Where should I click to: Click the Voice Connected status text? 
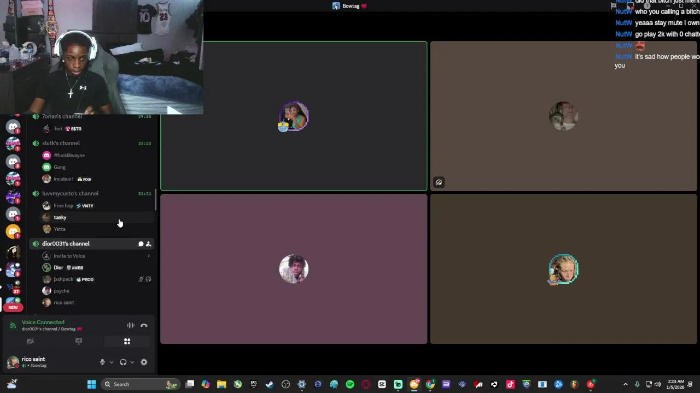coord(43,323)
